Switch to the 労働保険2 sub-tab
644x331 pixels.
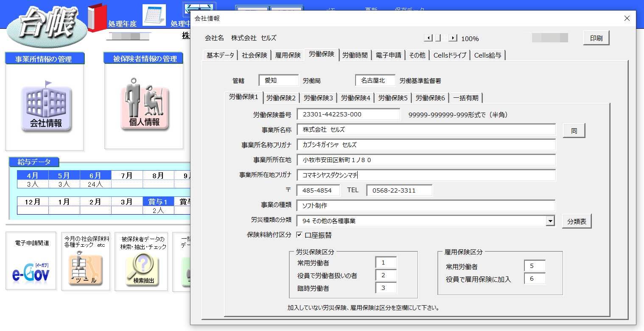point(281,98)
